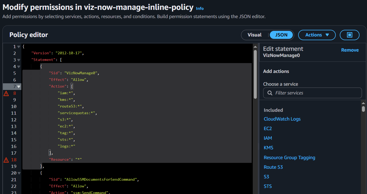367x194 pixels.
Task: Click the services list scrollbar thumb
Action: click(x=363, y=109)
